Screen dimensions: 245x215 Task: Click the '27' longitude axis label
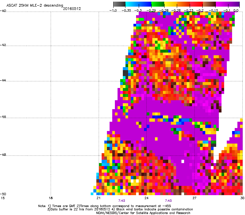tap(194, 198)
